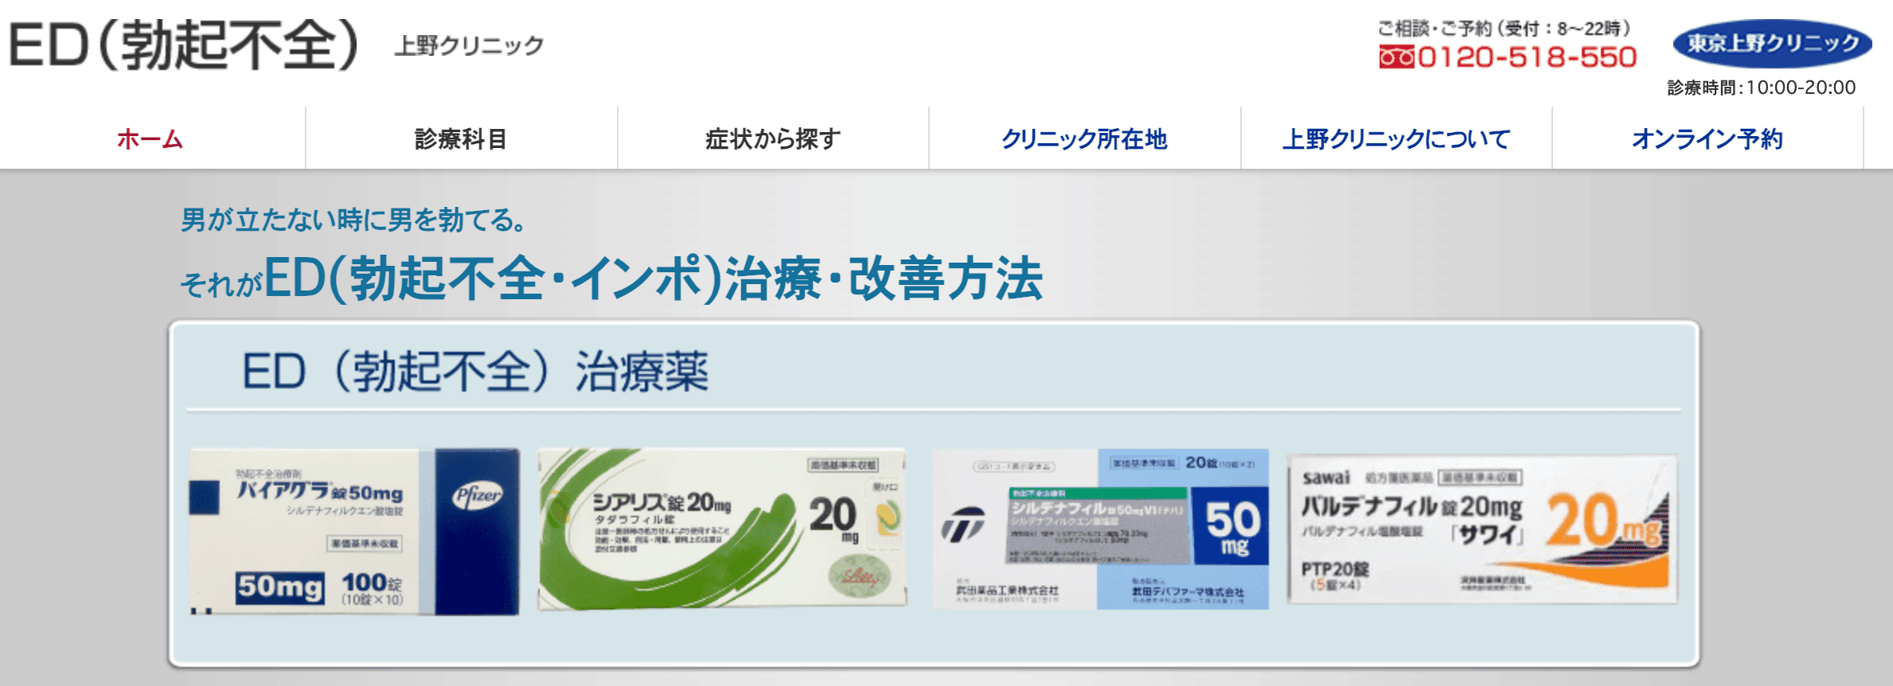Call number 0120-518-550 link

coord(1527,57)
